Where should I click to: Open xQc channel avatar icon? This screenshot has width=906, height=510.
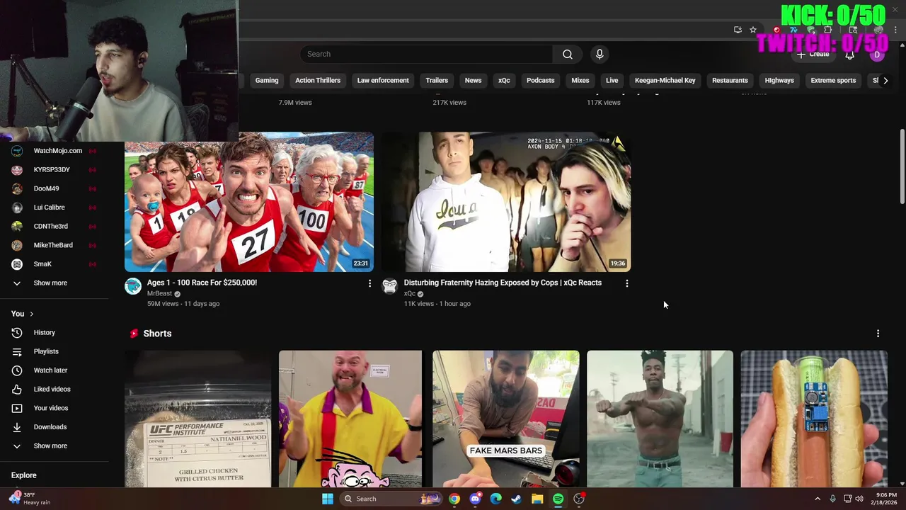click(x=390, y=286)
